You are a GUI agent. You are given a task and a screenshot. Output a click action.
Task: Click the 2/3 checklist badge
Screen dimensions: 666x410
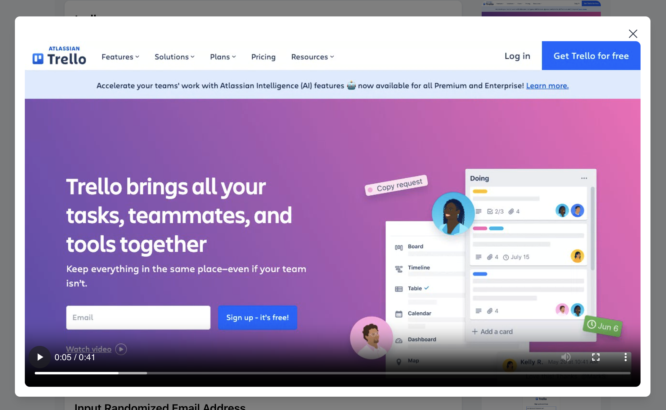[x=495, y=212]
